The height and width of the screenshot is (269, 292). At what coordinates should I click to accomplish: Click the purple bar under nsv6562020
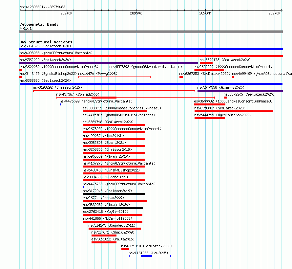(109, 63)
